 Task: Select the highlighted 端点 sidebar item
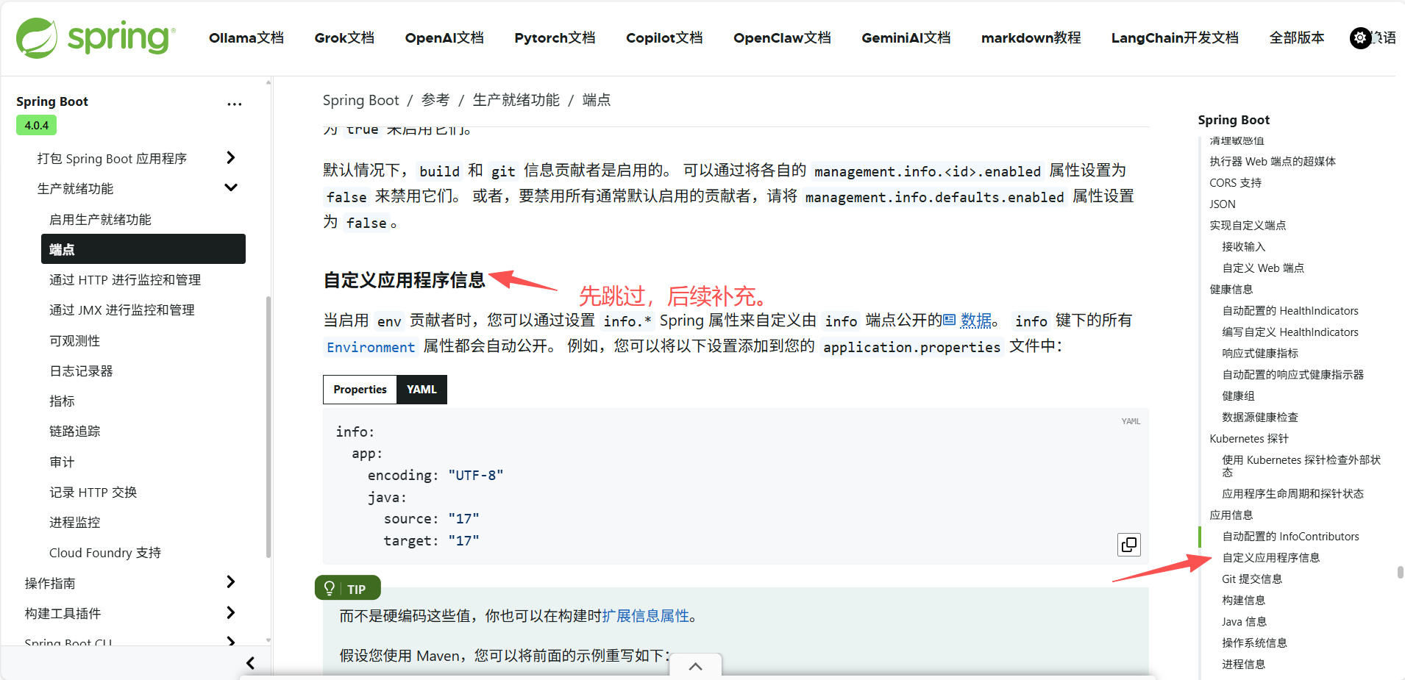(143, 249)
